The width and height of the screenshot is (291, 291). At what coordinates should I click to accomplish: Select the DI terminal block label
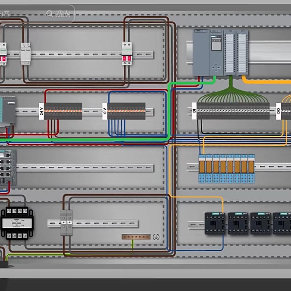[x=194, y=111]
